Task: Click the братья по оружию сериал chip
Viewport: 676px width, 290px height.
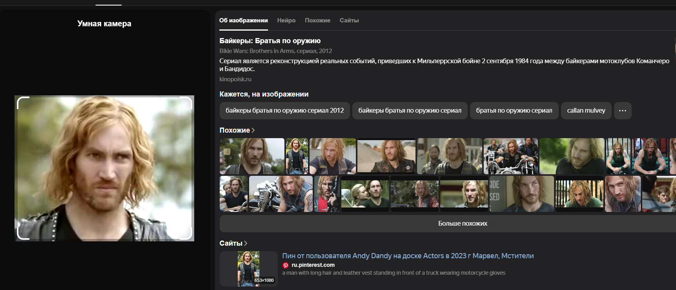Action: point(514,111)
